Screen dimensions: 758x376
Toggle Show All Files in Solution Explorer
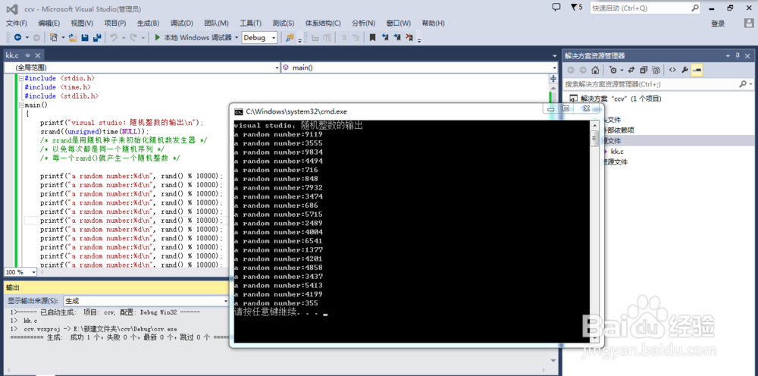[656, 70]
